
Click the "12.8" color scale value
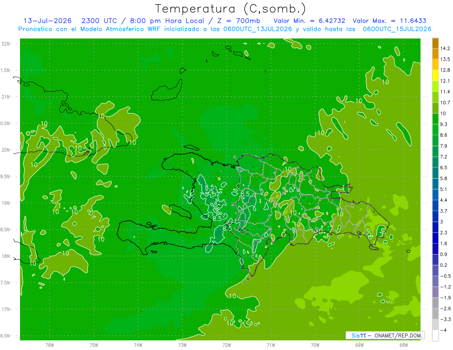(x=445, y=70)
